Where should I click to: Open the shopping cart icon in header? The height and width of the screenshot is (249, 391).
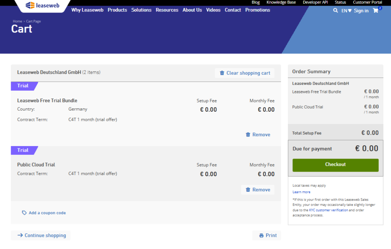pyautogui.click(x=376, y=10)
